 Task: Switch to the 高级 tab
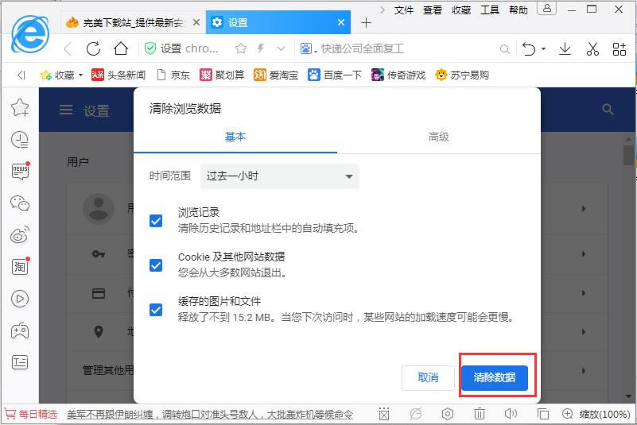tap(438, 137)
